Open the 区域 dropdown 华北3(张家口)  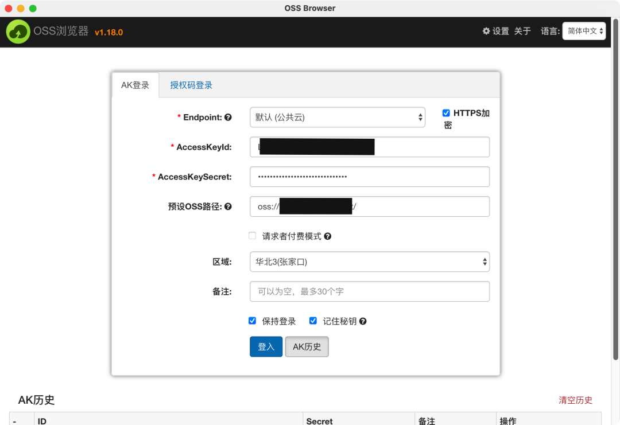click(370, 262)
